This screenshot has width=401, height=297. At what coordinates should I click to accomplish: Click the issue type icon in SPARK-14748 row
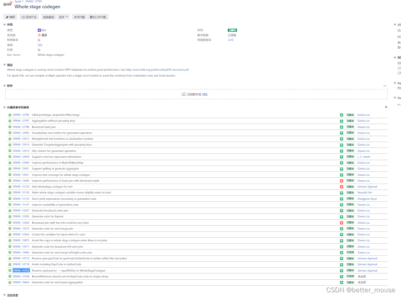coord(342,277)
